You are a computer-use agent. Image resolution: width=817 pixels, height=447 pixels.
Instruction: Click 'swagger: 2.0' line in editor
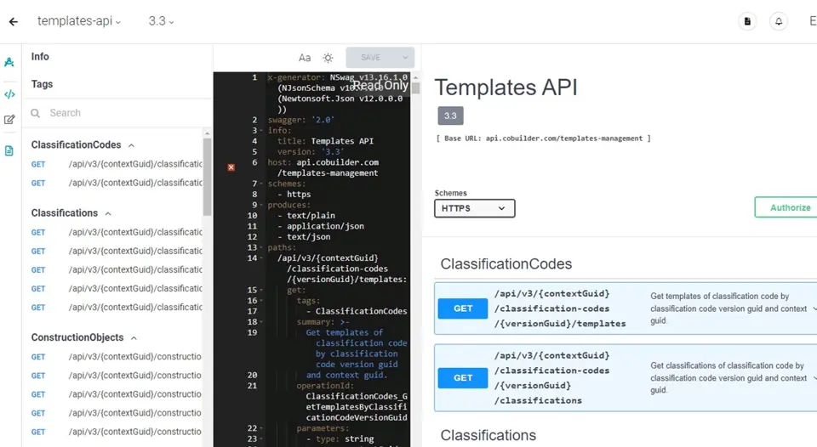[300, 120]
